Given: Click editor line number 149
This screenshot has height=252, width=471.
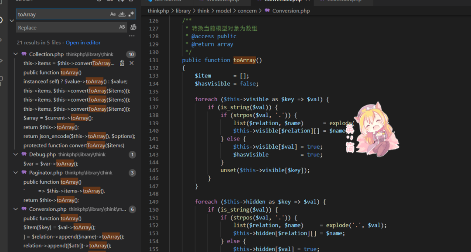Looking at the screenshot, I should pyautogui.click(x=154, y=202).
